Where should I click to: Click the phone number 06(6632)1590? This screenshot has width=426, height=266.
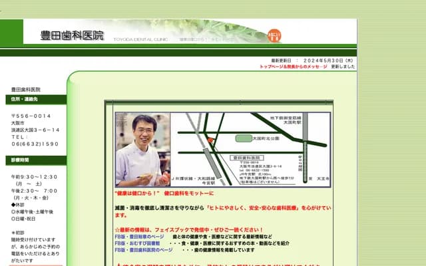pyautogui.click(x=35, y=144)
